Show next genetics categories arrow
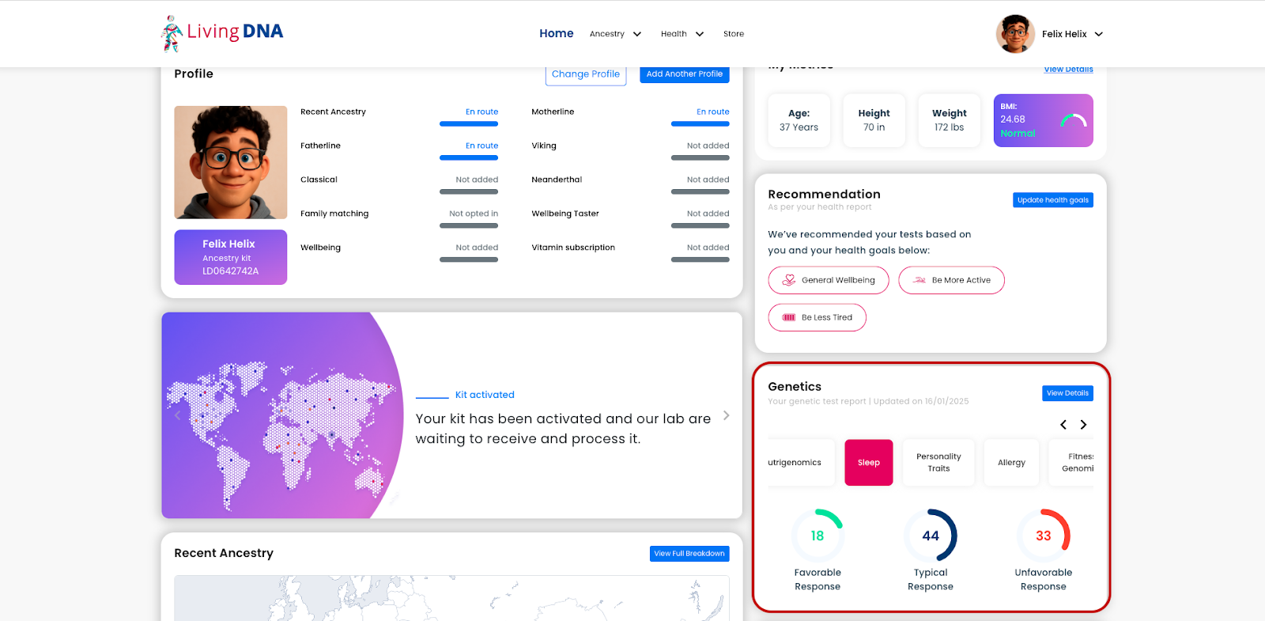The height and width of the screenshot is (621, 1265). click(1083, 425)
